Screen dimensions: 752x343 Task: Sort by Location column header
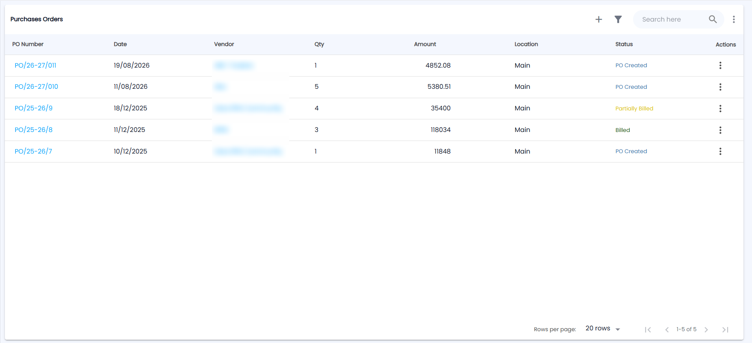(x=526, y=44)
